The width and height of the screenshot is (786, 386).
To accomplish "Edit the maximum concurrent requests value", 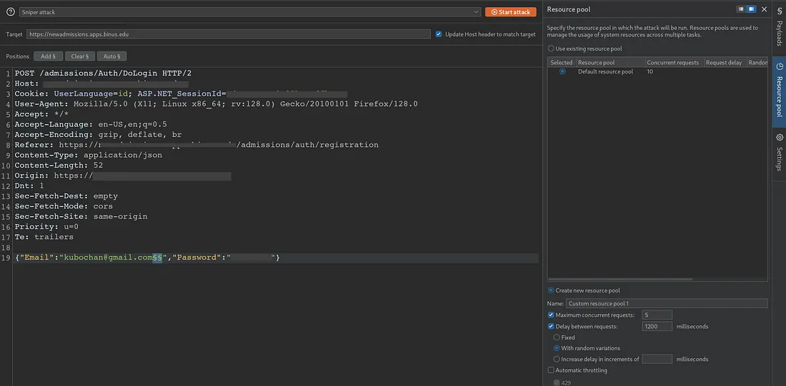I will point(657,315).
